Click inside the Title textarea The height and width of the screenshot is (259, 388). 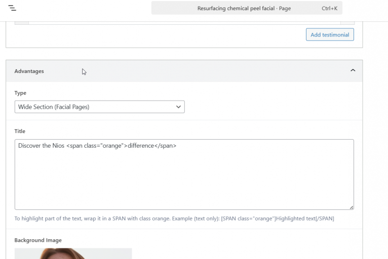pyautogui.click(x=184, y=175)
